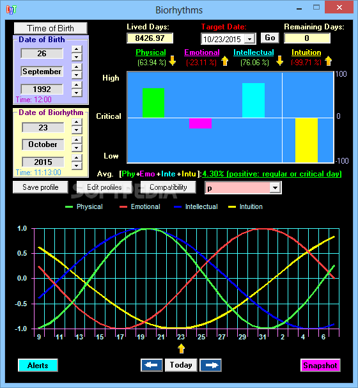The image size is (358, 388).
Task: Decrease birth day with down spinner
Action: [77, 57]
